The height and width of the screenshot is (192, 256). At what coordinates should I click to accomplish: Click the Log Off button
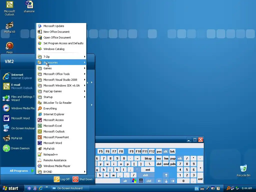click(62, 179)
